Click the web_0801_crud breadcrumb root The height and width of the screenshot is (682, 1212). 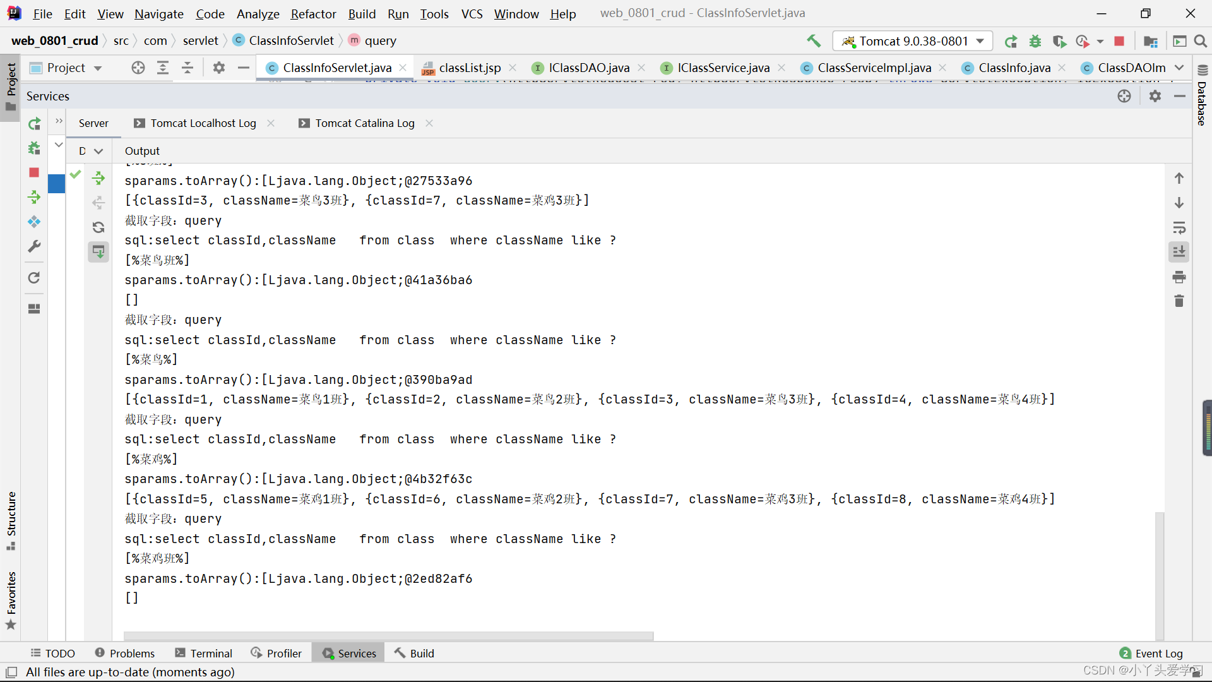coord(54,41)
